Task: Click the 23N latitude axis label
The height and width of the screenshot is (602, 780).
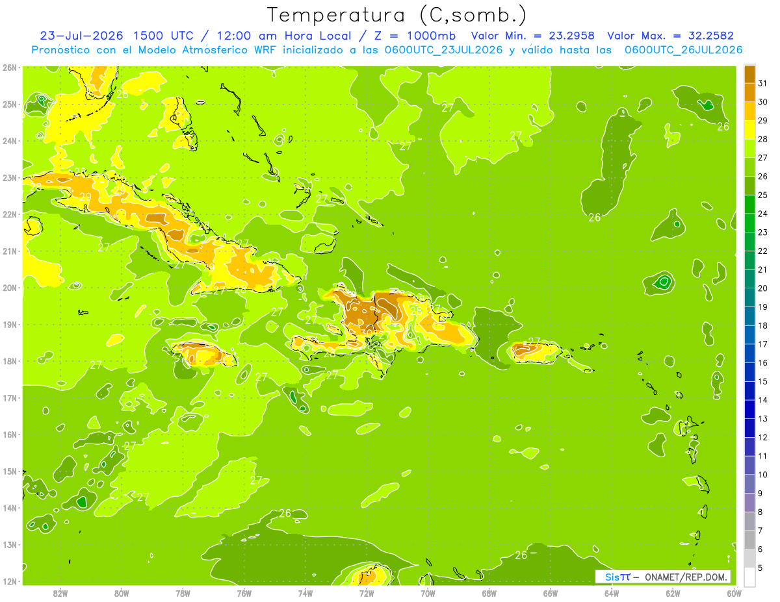Action: coord(9,178)
